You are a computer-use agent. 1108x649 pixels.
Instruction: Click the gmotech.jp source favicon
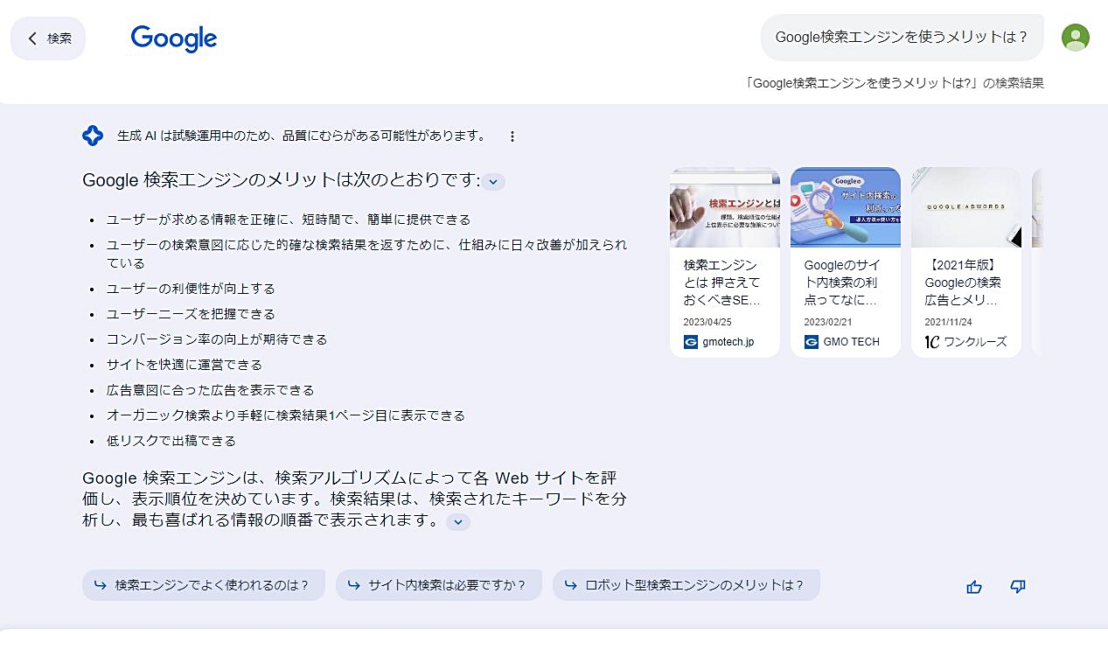pyautogui.click(x=691, y=342)
